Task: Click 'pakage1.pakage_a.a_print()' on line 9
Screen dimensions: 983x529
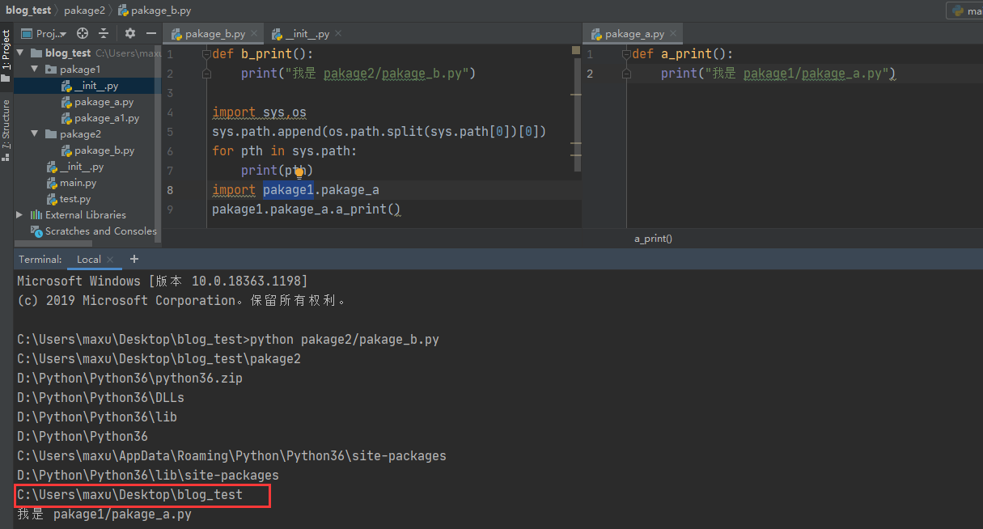Action: click(307, 209)
